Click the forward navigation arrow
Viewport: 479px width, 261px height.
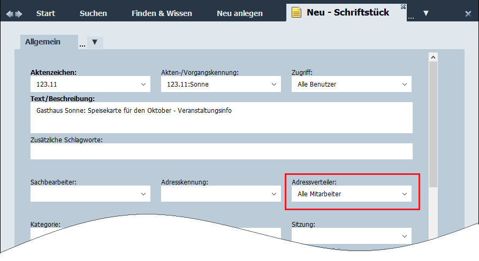tap(19, 13)
